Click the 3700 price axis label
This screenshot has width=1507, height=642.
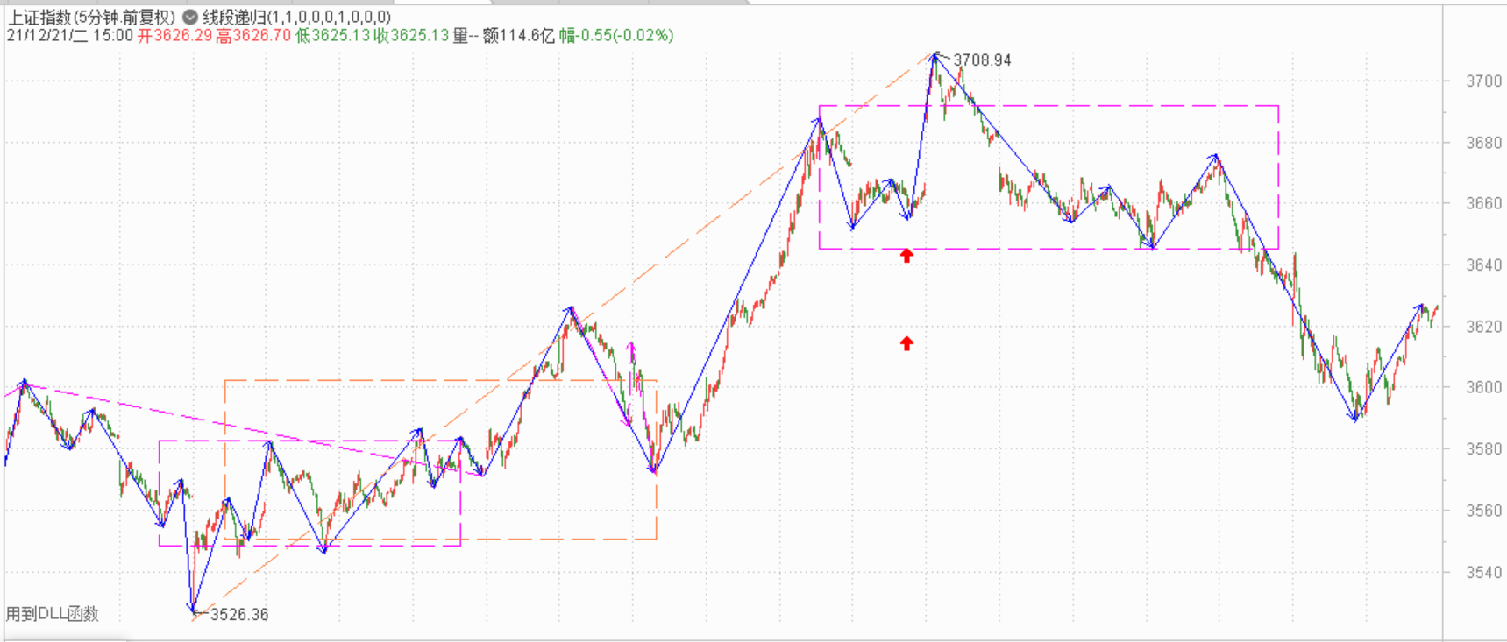pos(1483,81)
